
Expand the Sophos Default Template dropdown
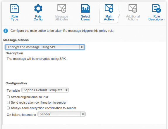[x=45, y=90]
